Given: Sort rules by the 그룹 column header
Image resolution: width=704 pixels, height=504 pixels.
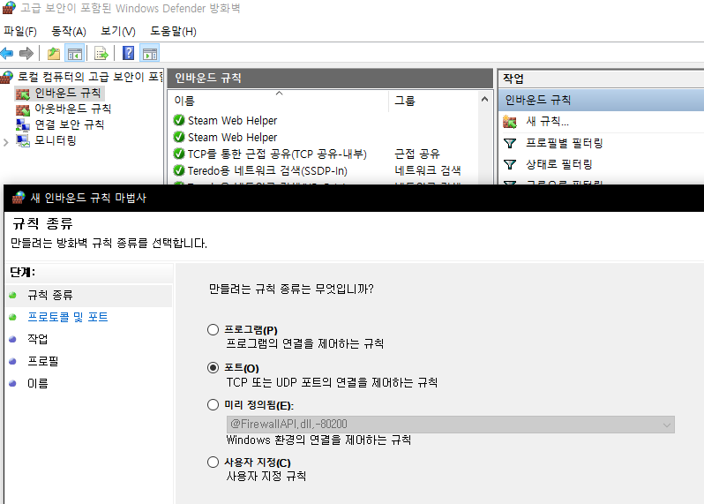Looking at the screenshot, I should pyautogui.click(x=433, y=102).
